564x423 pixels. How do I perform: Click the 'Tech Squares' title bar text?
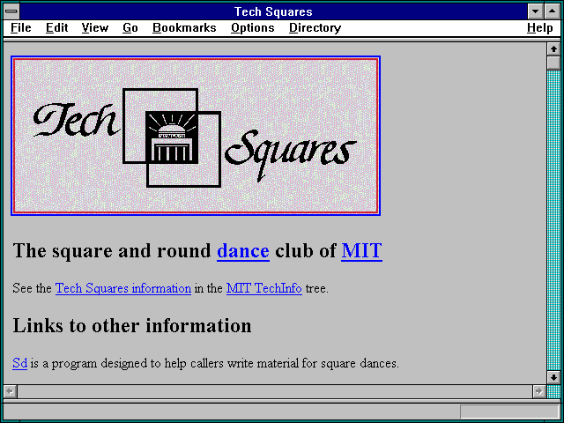[x=273, y=11]
